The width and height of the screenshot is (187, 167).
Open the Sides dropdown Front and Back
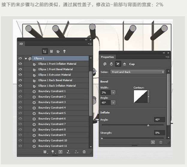pos(137,72)
